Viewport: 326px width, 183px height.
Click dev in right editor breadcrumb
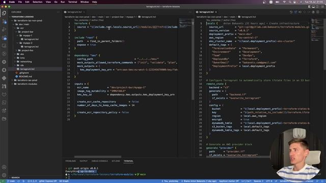[226, 17]
